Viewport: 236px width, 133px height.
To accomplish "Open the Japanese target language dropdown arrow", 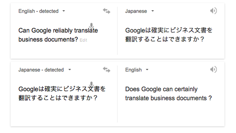I will pyautogui.click(x=153, y=11).
